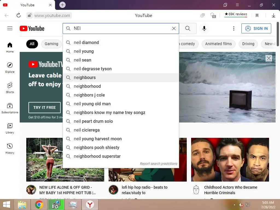Select the Gaming filter chip
The width and height of the screenshot is (280, 210).
click(x=51, y=44)
